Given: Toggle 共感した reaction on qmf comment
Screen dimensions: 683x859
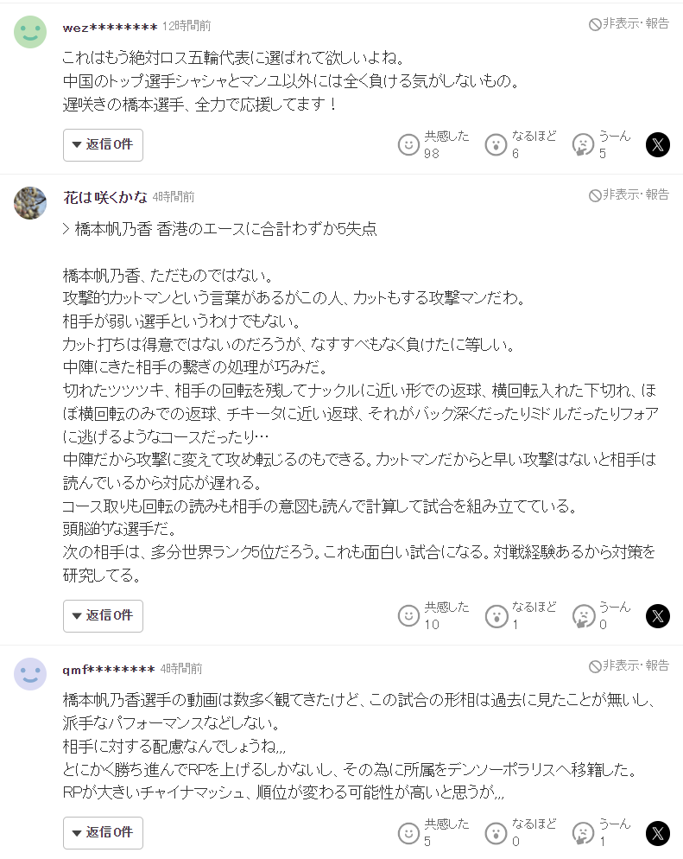Looking at the screenshot, I should [408, 832].
